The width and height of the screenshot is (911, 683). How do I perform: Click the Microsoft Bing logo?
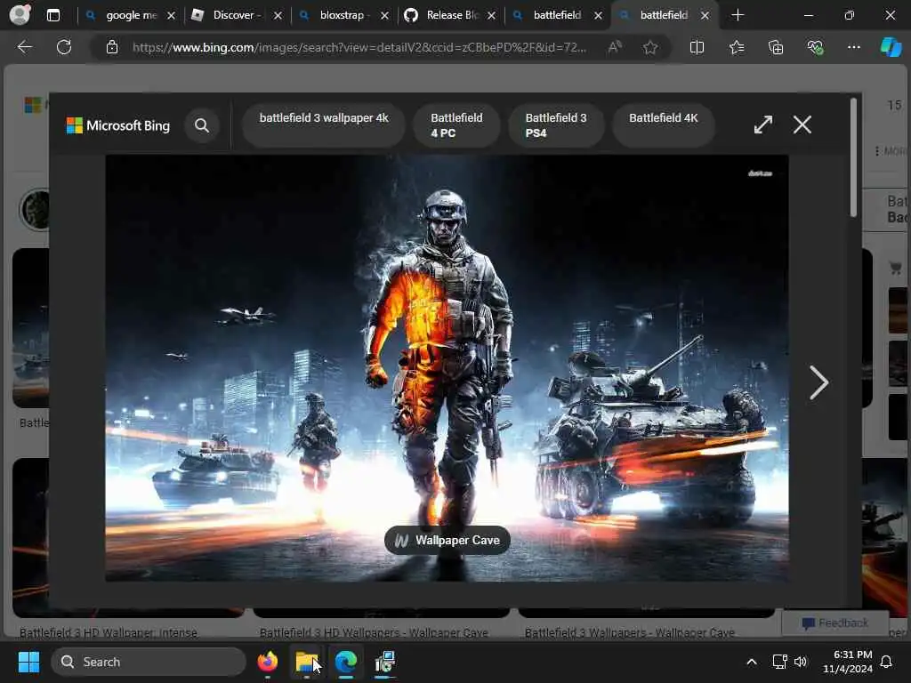[118, 125]
